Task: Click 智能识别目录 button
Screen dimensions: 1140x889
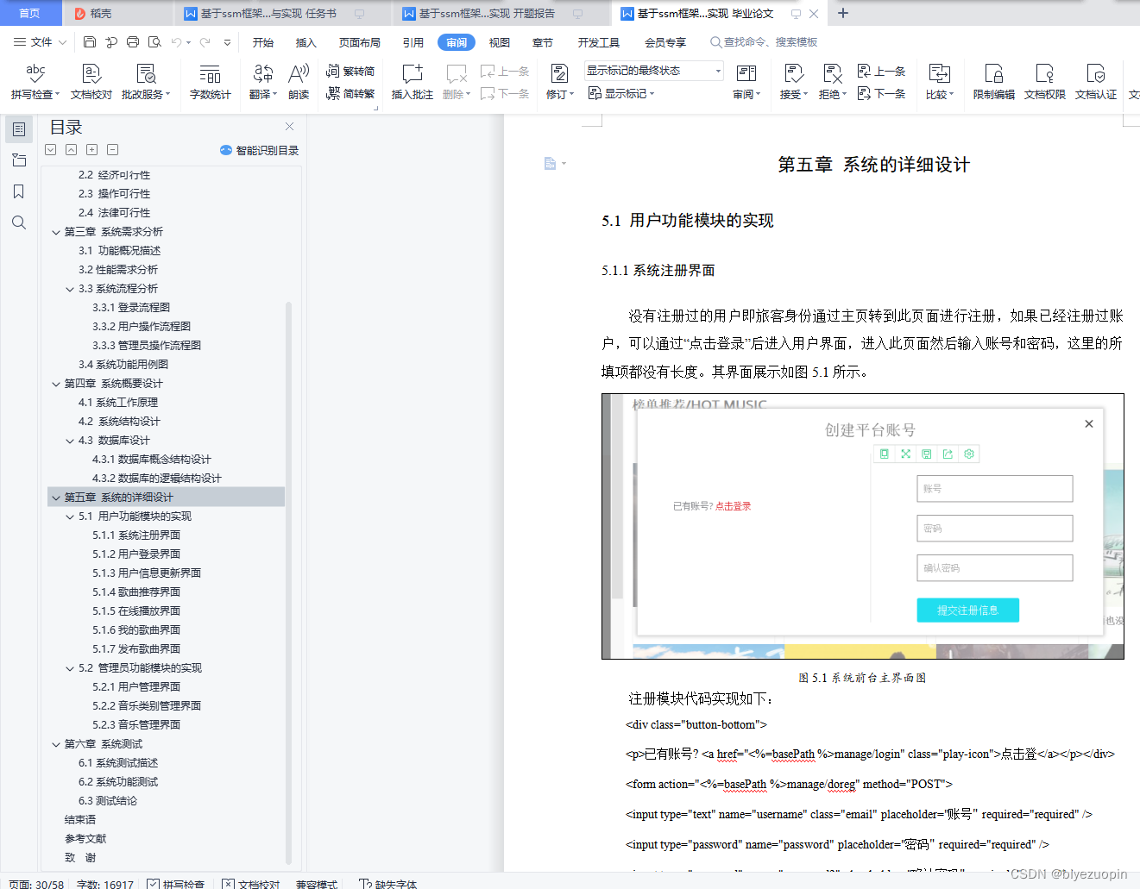Action: [260, 150]
